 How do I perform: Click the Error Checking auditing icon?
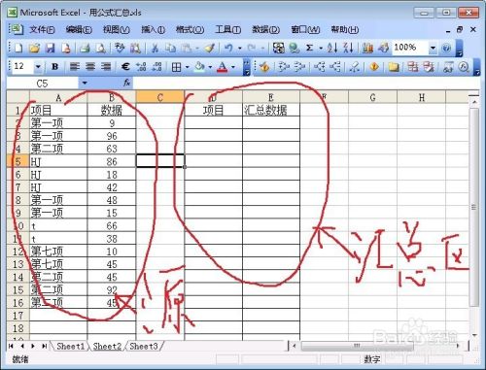(264, 67)
